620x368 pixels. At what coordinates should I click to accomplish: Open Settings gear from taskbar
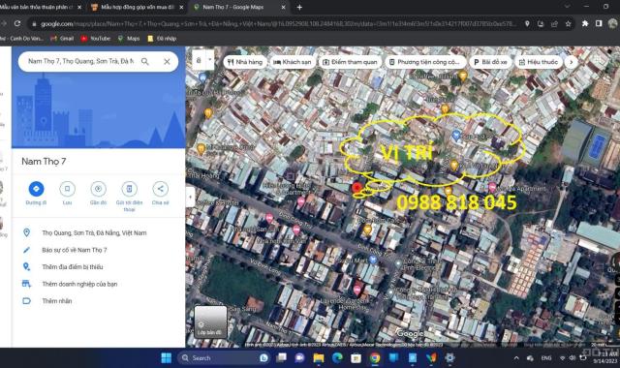pyautogui.click(x=449, y=358)
